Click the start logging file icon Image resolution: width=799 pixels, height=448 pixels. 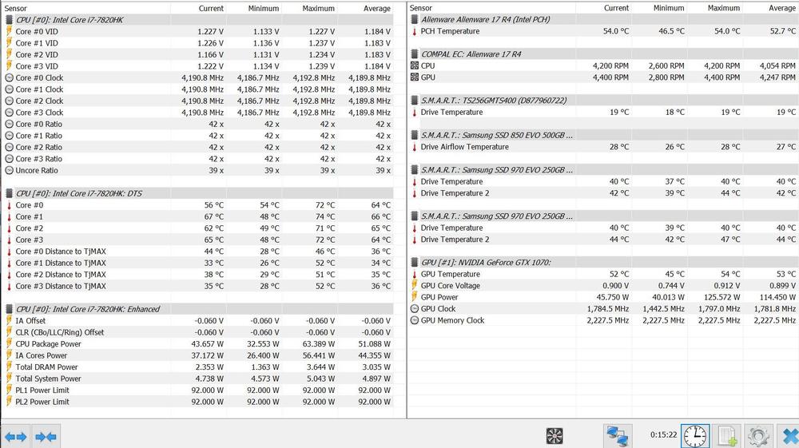coord(727,435)
